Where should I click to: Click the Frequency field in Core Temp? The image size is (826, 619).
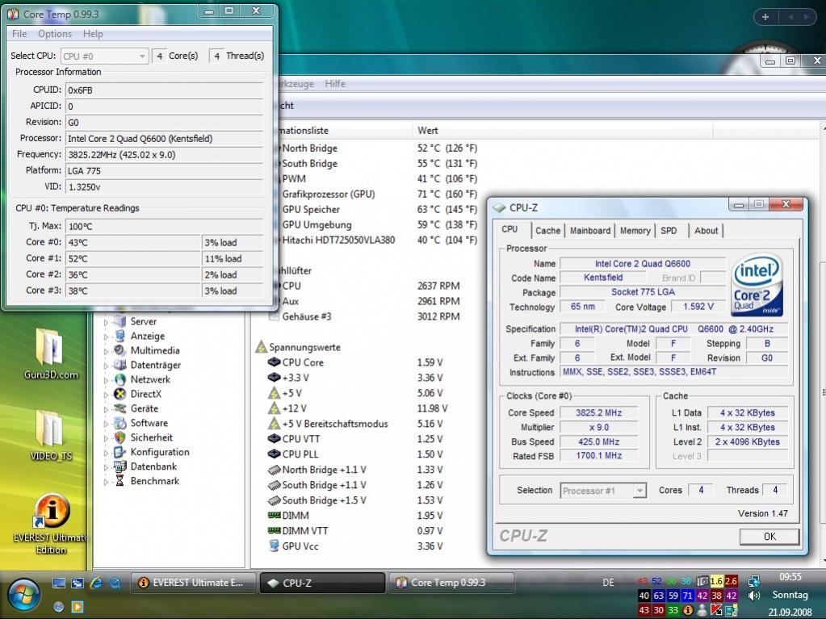click(x=164, y=155)
